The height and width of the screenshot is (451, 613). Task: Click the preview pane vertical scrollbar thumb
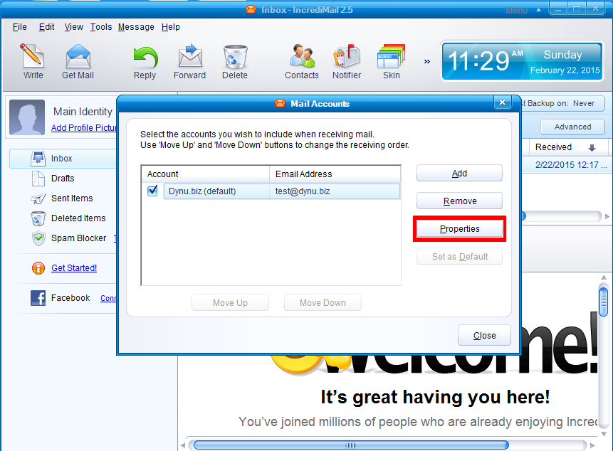[x=604, y=302]
